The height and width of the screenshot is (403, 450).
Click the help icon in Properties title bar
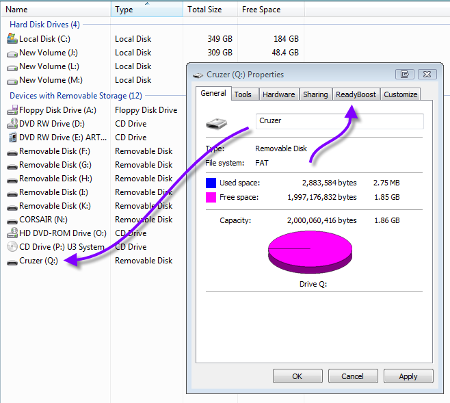[x=406, y=74]
